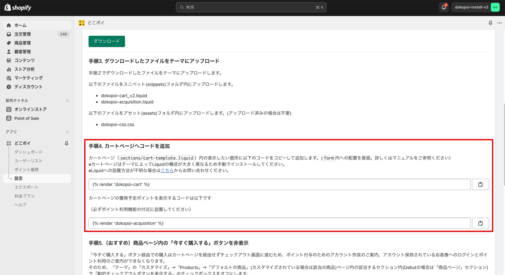Click the analytics bar chart icon
This screenshot has height=275, width=505.
(9, 69)
